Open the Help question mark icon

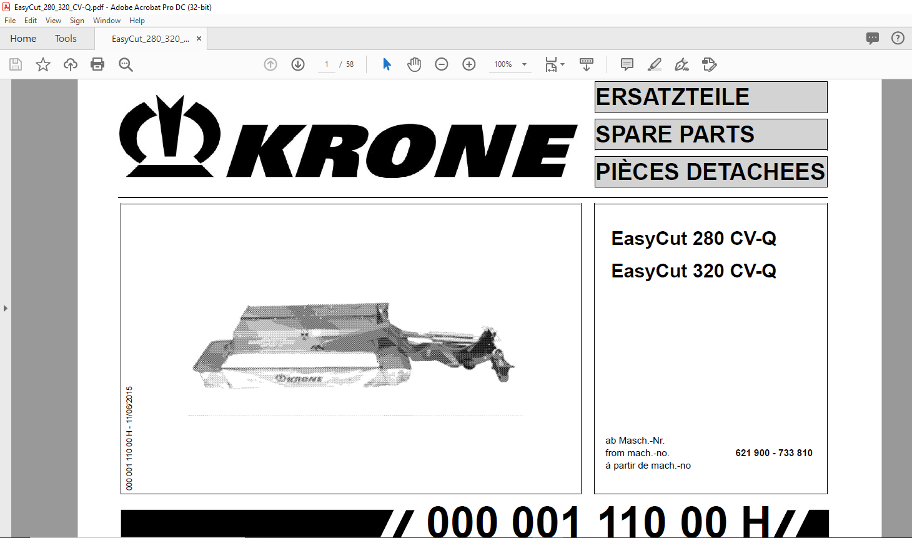(898, 38)
